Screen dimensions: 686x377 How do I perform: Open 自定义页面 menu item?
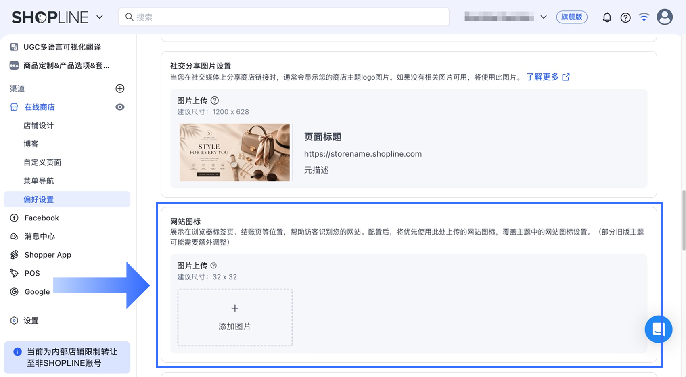point(42,162)
